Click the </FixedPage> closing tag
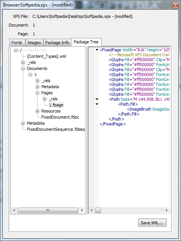 [x=113, y=124]
